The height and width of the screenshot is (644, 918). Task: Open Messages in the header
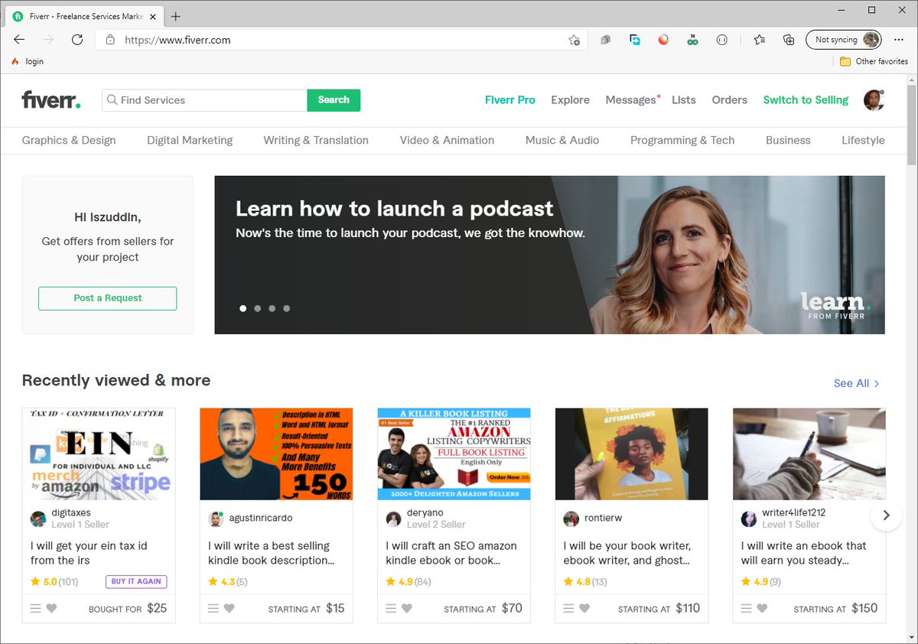[631, 100]
